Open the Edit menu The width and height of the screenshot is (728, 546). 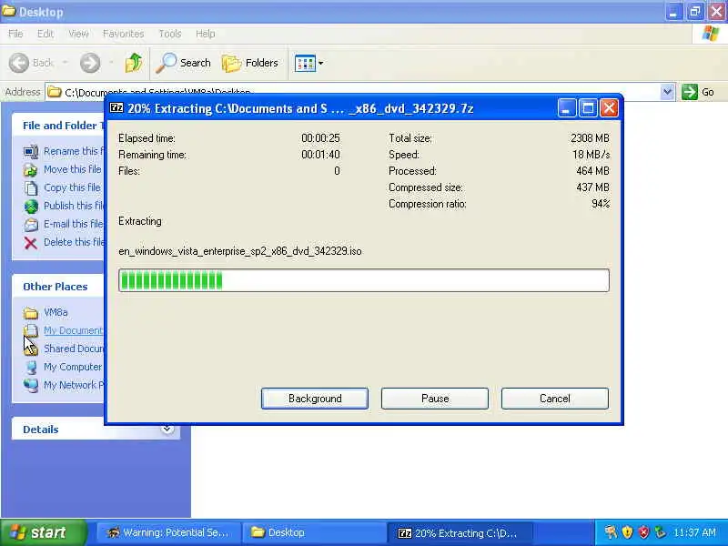(x=45, y=34)
